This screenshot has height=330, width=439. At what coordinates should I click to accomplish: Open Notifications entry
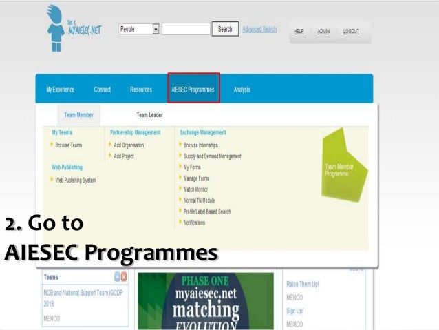(x=194, y=223)
